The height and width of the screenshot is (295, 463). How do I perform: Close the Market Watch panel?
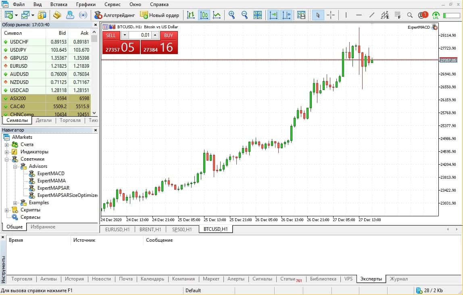(95, 25)
